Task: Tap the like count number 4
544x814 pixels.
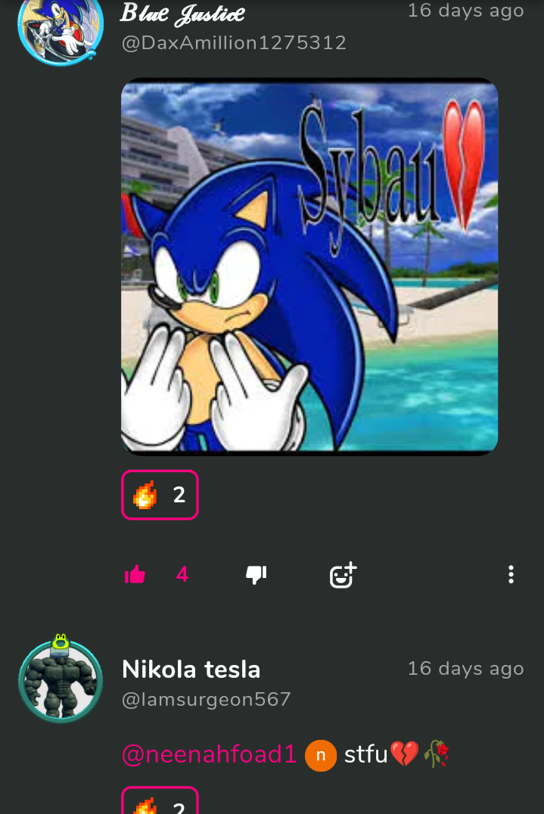Action: pos(182,575)
